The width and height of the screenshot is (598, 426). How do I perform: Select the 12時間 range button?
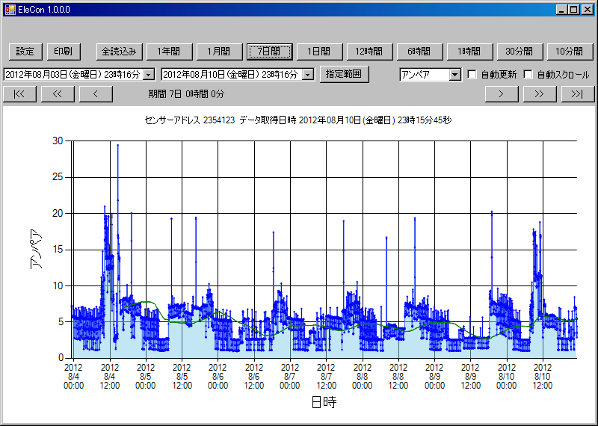click(x=369, y=52)
